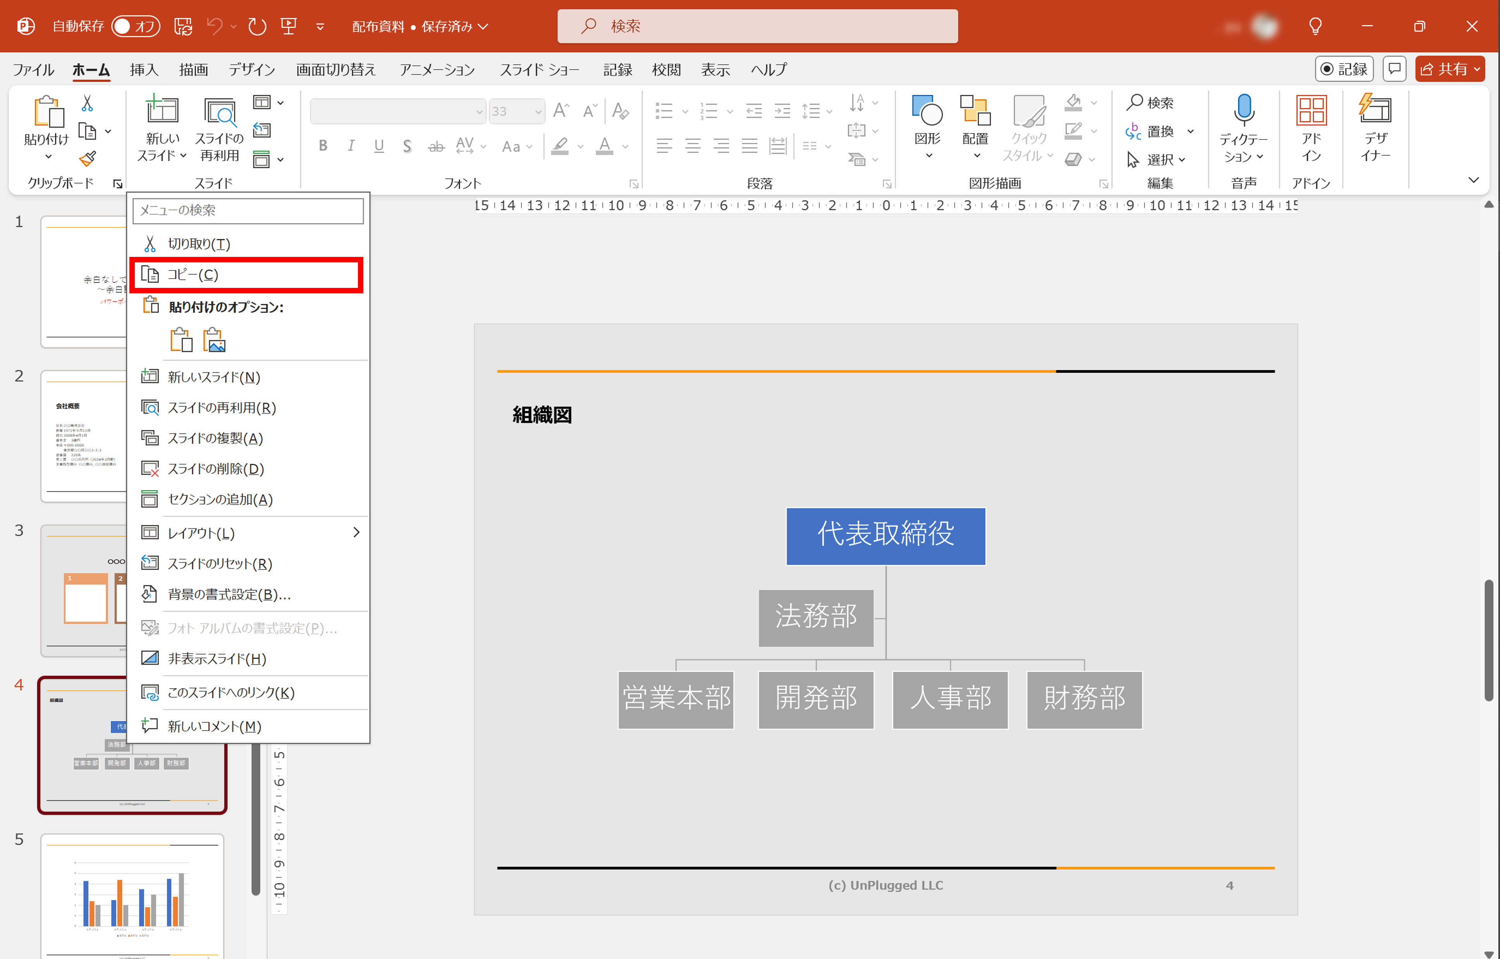Toggle the AutoSave (自動保存) switch

click(135, 26)
